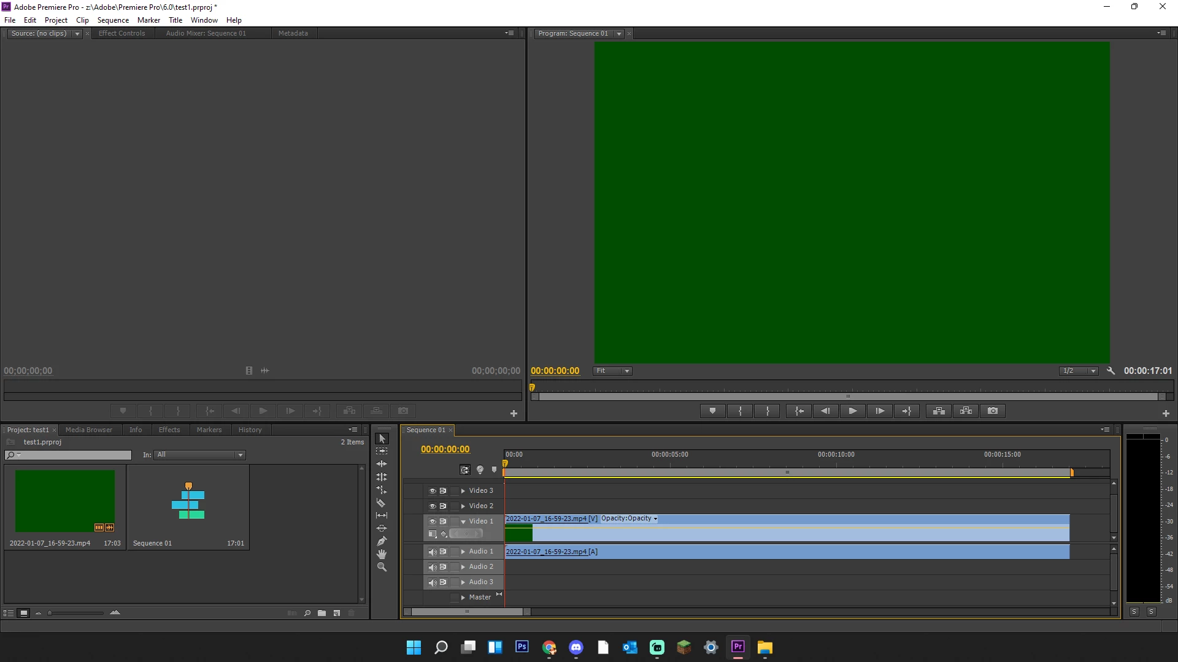Toggle Video 3 track eye visibility

tap(432, 491)
